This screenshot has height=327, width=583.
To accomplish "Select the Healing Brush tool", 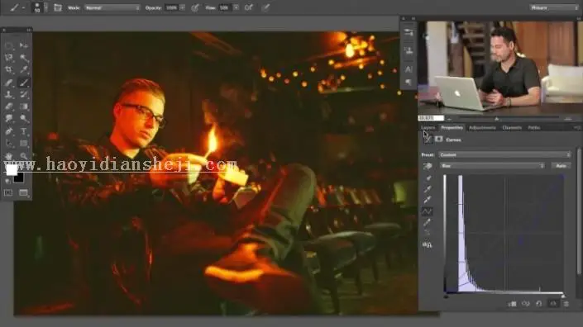I will click(x=9, y=83).
